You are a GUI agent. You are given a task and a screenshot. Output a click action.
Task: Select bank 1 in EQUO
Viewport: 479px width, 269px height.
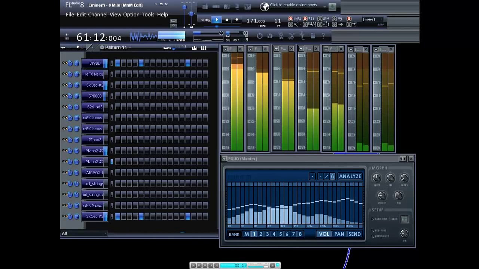tap(254, 234)
